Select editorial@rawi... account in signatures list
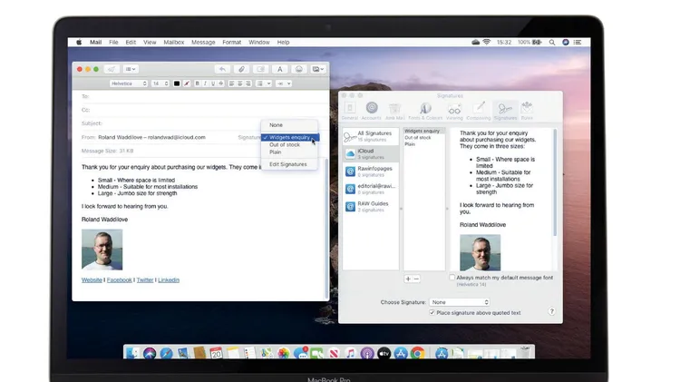Screen dimensions: 680x382 [x=371, y=189]
